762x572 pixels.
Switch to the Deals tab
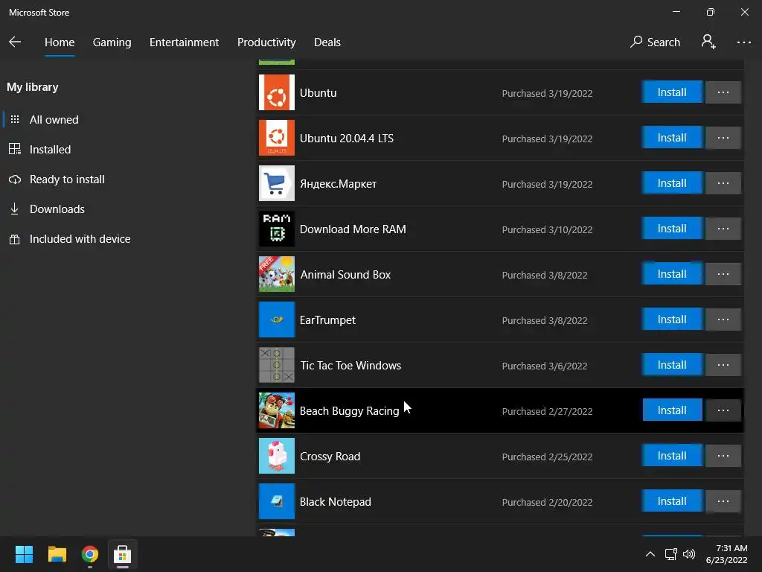click(327, 42)
